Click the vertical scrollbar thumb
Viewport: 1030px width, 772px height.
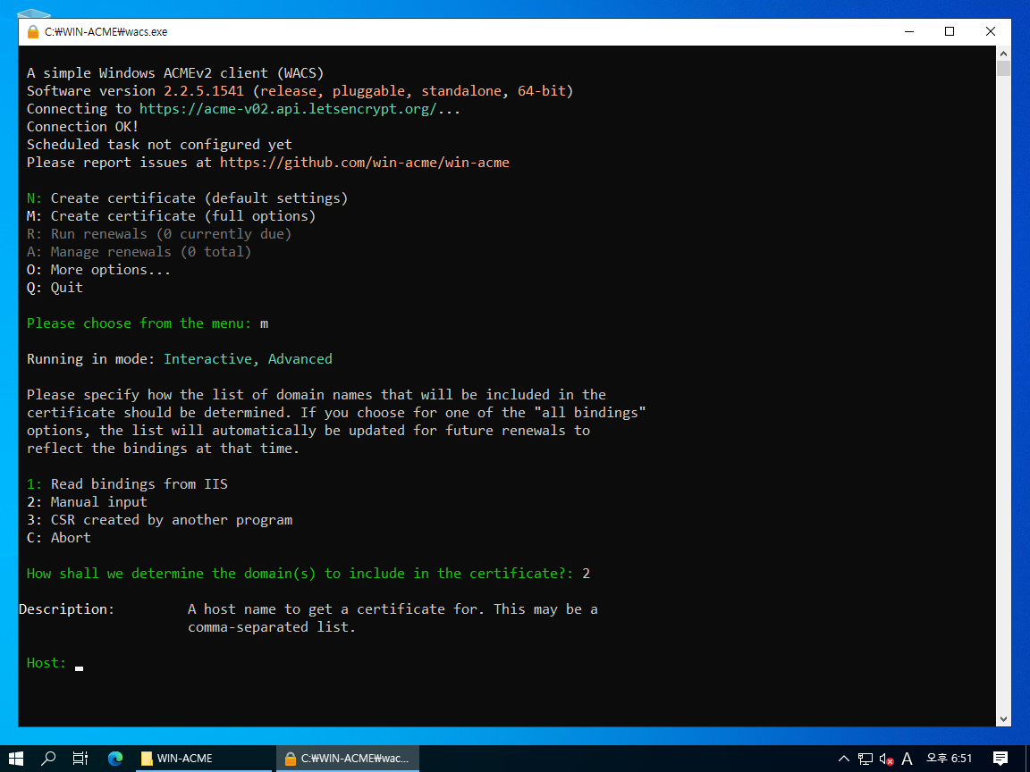click(x=1003, y=69)
